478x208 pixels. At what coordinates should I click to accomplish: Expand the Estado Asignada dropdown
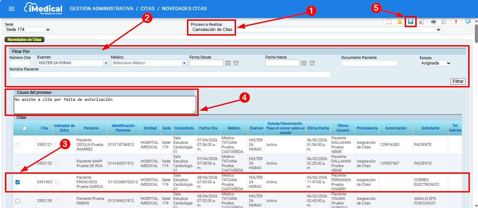[x=436, y=63]
